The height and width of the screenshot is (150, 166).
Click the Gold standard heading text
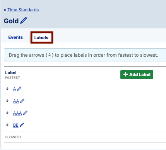[x=11, y=21]
